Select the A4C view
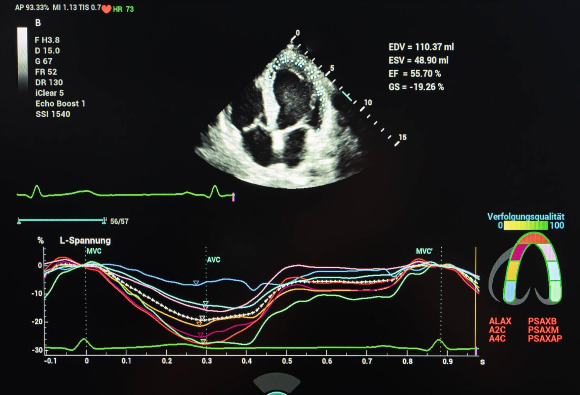Image resolution: width=580 pixels, height=395 pixels. [497, 339]
